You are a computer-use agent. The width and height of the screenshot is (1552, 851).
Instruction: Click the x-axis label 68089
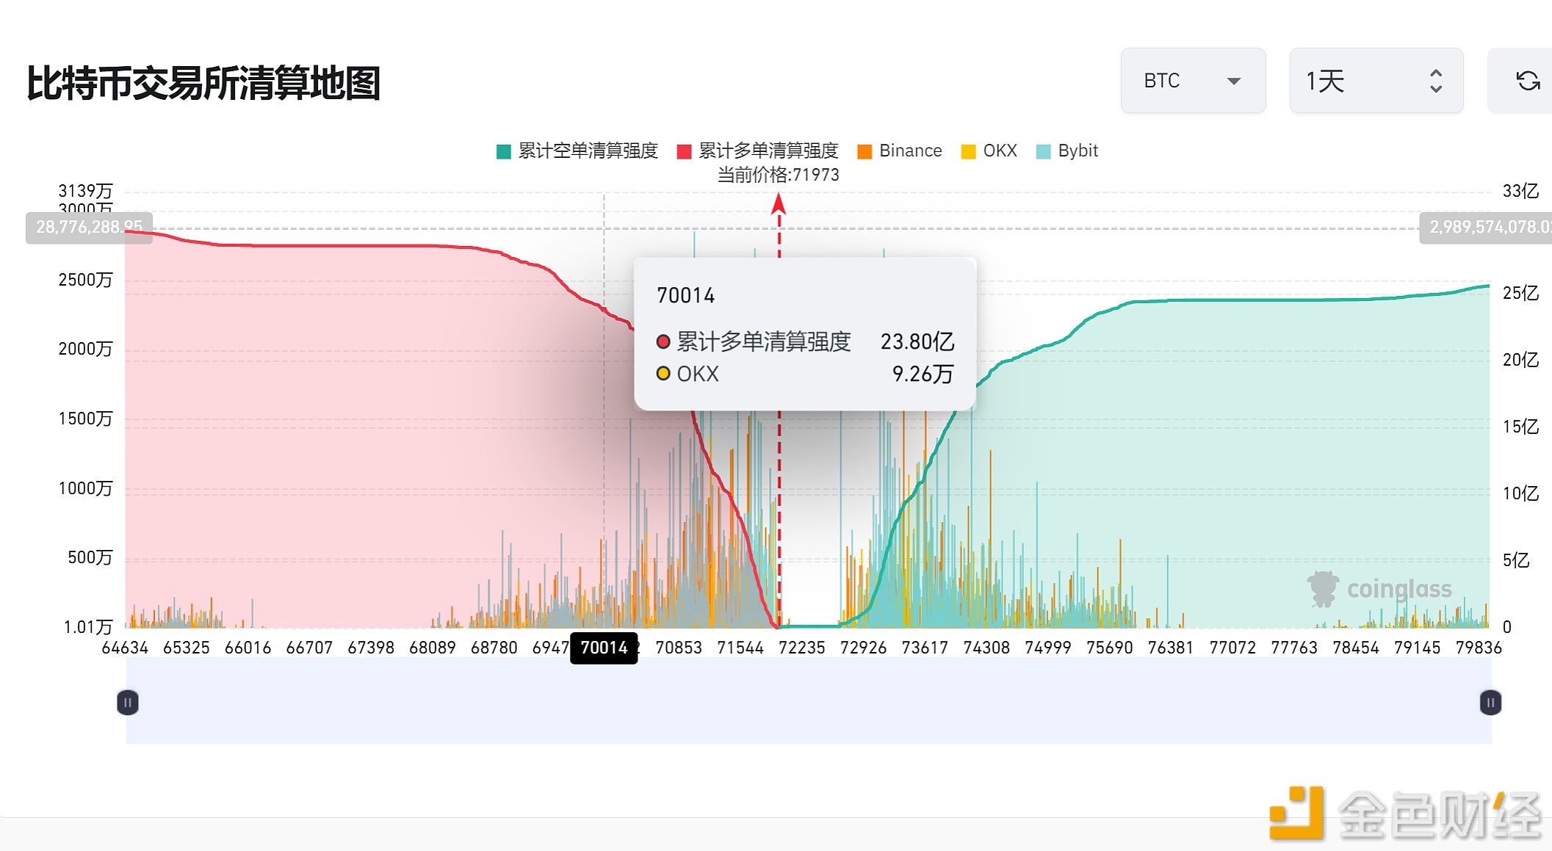[433, 648]
